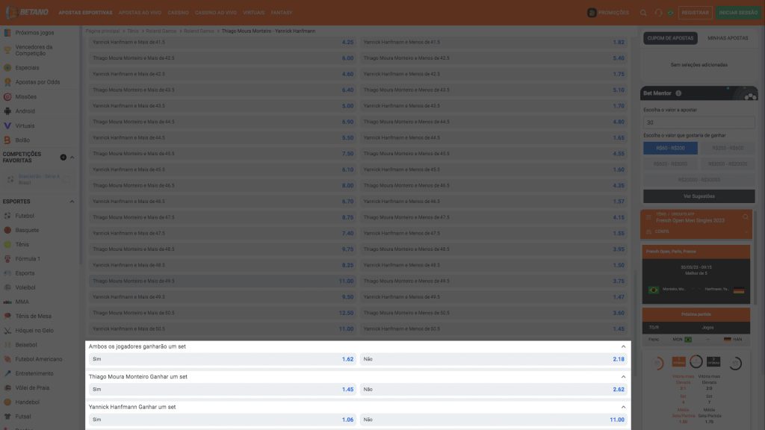Open the search magnifier in the header
Screen dimensions: 765x430
643,13
